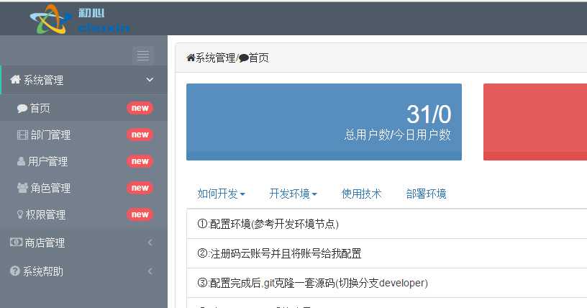Click the lightbulb icon beside 权限管理
The image size is (587, 308).
tap(20, 214)
